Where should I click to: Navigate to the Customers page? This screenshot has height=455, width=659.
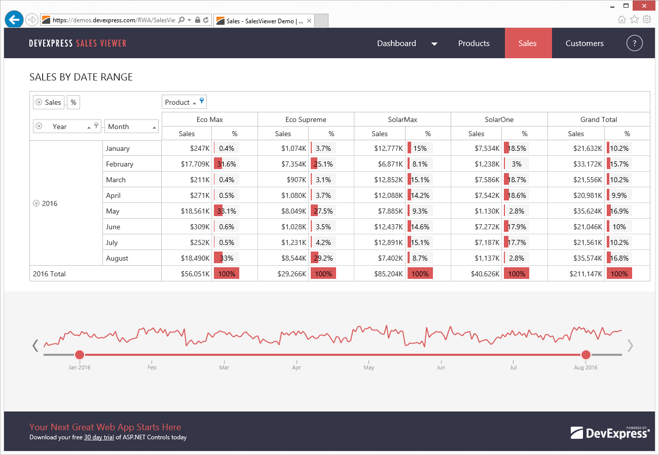[584, 44]
